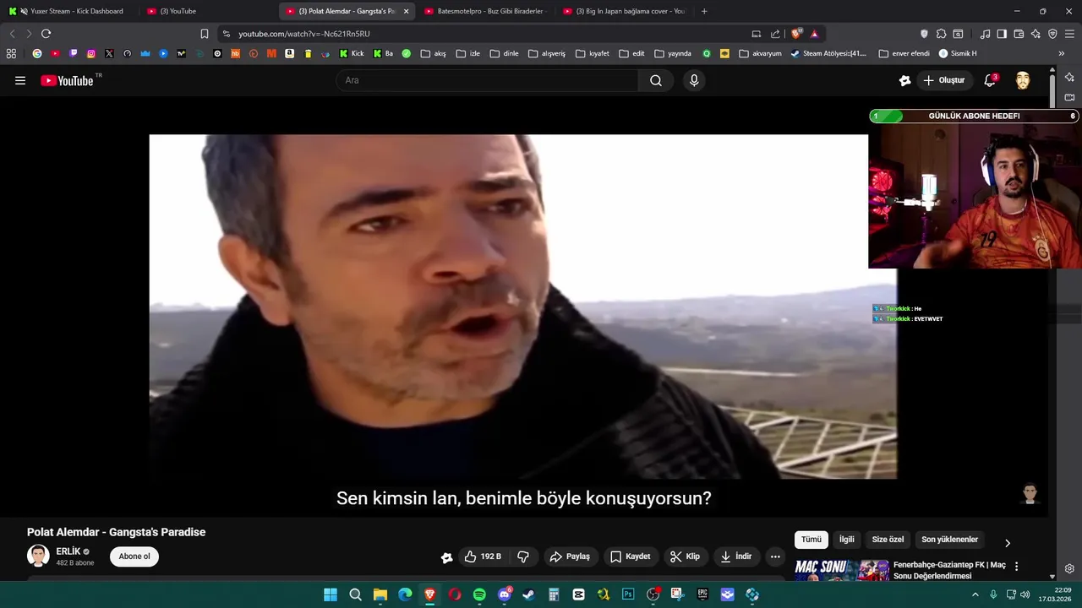This screenshot has height=608, width=1082.
Task: Switch to Big In Japan bağlama cover tab
Action: (x=623, y=11)
